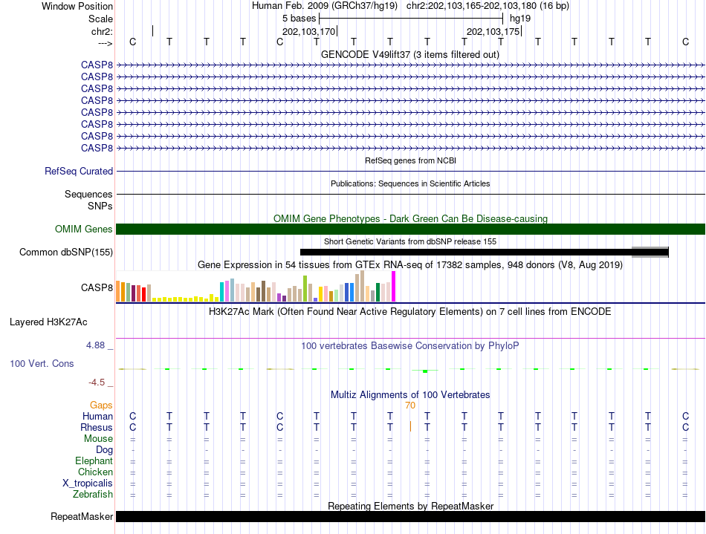Click the Layered H3K27Ac label
The image size is (706, 534).
(x=48, y=322)
